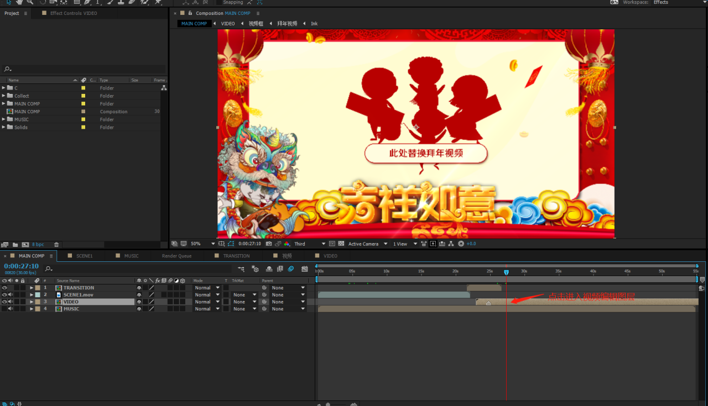This screenshot has width=708, height=406.
Task: Open the composition flowchart from viewer footer
Action: (x=451, y=244)
